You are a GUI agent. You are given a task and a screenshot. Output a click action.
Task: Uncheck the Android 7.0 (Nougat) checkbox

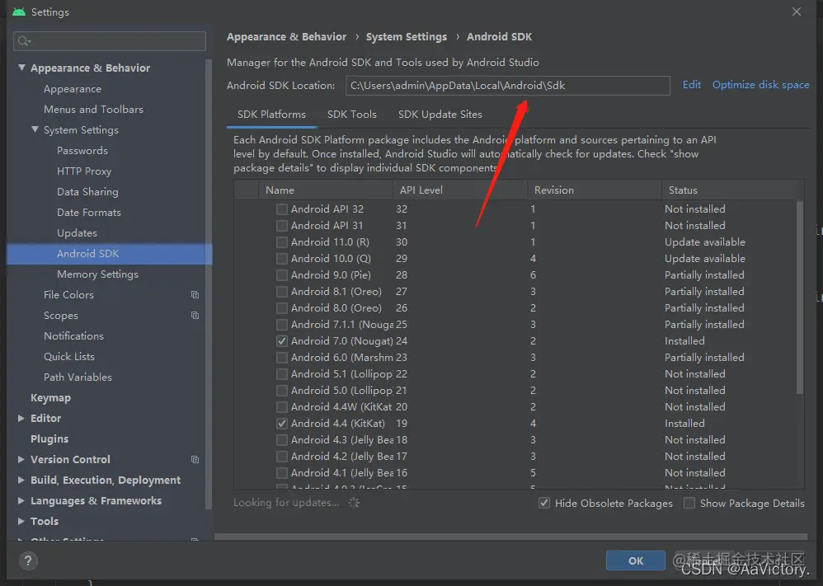point(282,341)
